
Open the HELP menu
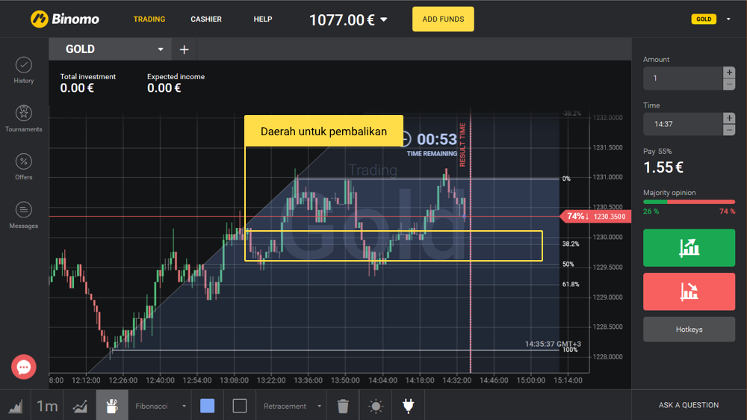click(x=262, y=19)
